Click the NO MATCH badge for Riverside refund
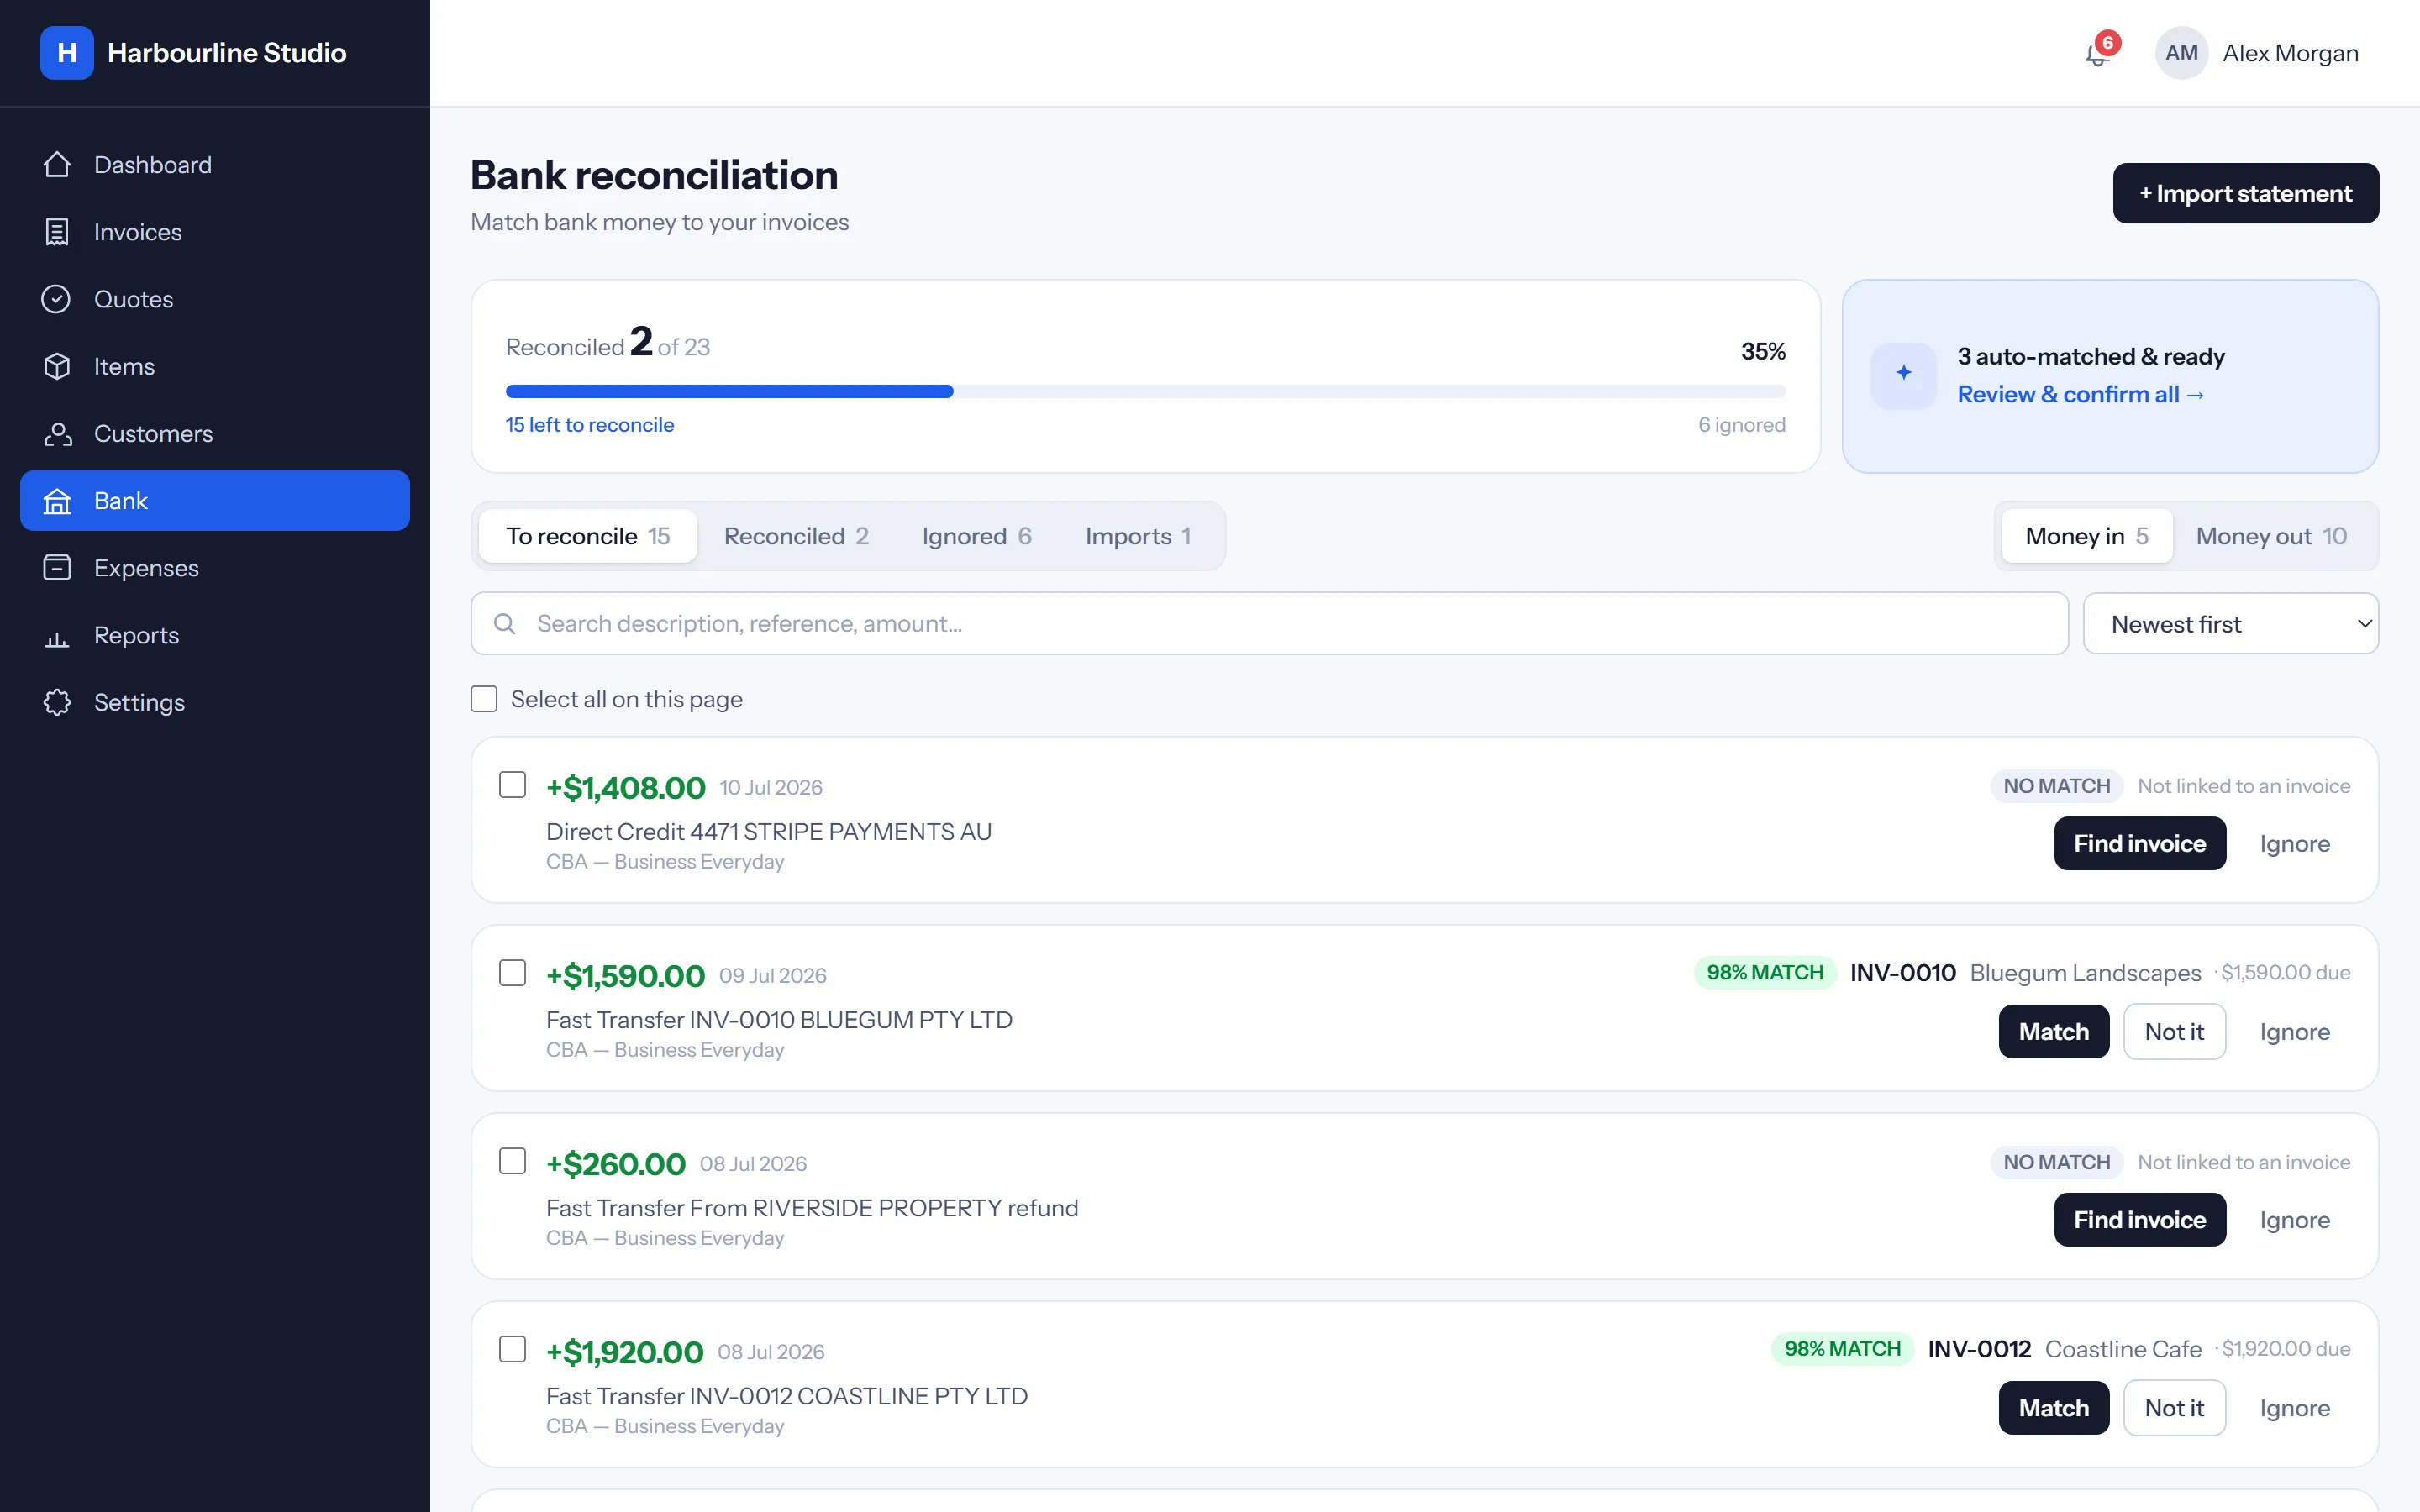The height and width of the screenshot is (1512, 2420). 2056,1162
